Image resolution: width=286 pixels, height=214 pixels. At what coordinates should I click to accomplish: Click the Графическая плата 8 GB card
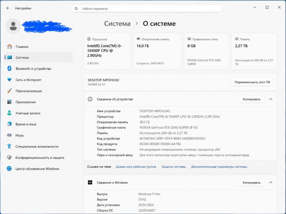point(206,51)
